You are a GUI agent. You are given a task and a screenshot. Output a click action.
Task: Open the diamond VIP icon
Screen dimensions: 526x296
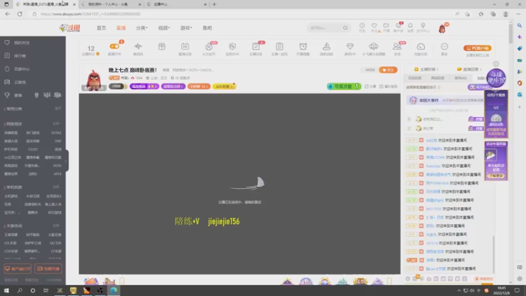[x=350, y=46]
